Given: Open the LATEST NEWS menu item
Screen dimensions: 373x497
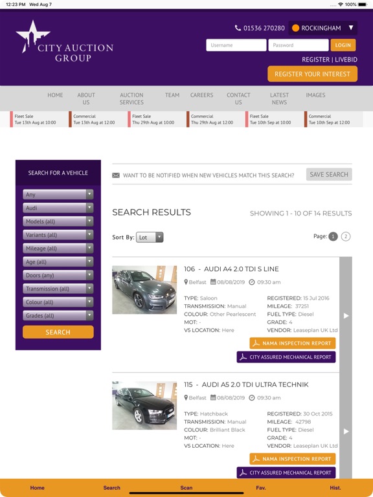Looking at the screenshot, I should point(280,98).
